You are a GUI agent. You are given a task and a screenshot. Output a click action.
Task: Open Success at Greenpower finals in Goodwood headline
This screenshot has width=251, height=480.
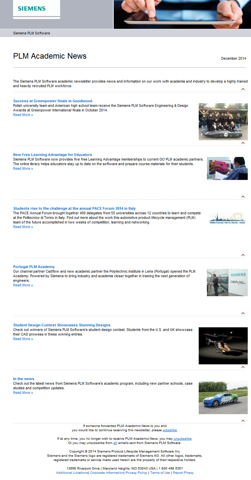53,101
